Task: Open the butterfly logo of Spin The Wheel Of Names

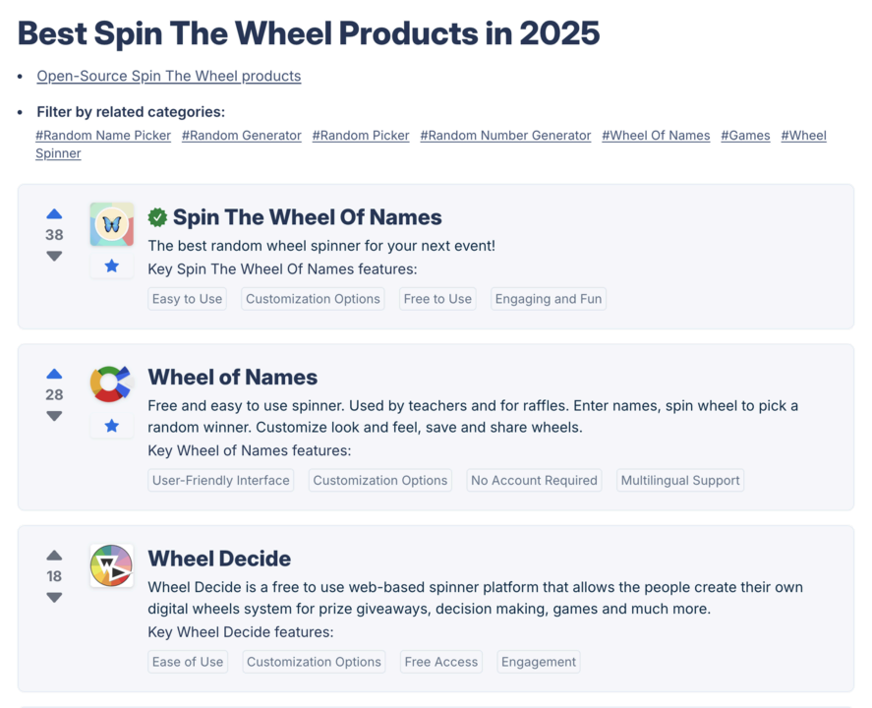Action: click(111, 224)
